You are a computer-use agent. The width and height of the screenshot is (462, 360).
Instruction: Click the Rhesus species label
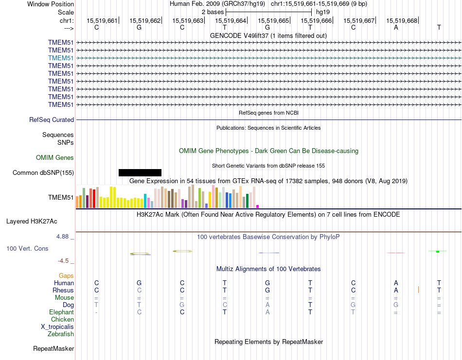(x=63, y=291)
